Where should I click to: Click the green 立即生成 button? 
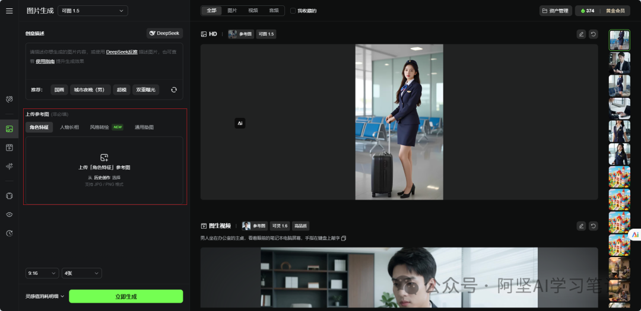click(126, 296)
